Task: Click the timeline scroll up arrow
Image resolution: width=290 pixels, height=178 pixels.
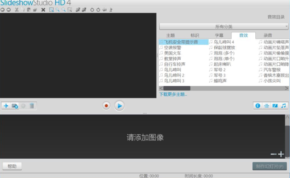Action: pyautogui.click(x=287, y=117)
